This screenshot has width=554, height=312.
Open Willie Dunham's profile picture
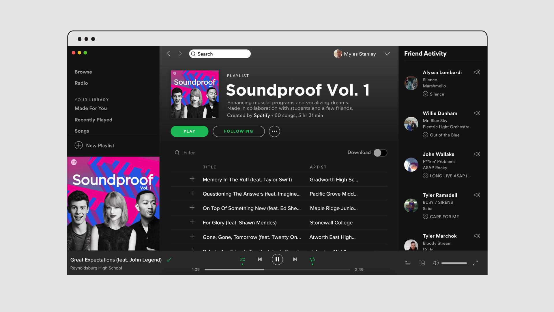coord(411,124)
